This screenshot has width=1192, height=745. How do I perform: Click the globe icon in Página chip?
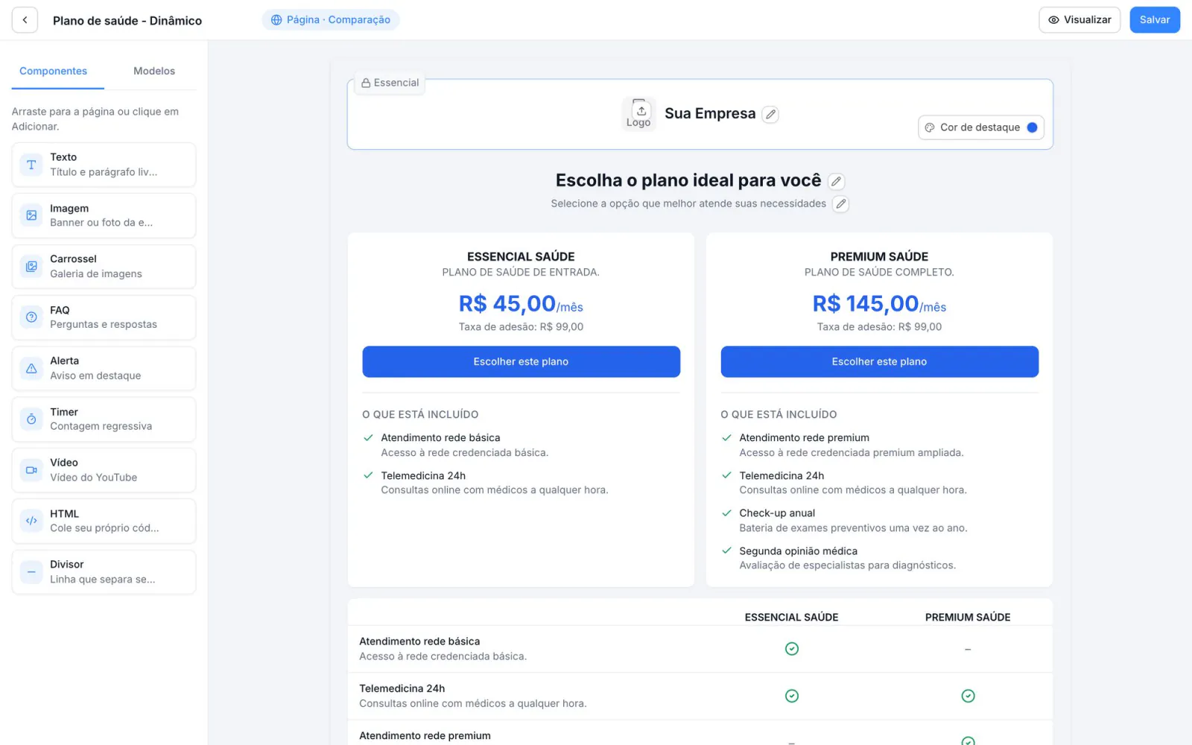[276, 20]
